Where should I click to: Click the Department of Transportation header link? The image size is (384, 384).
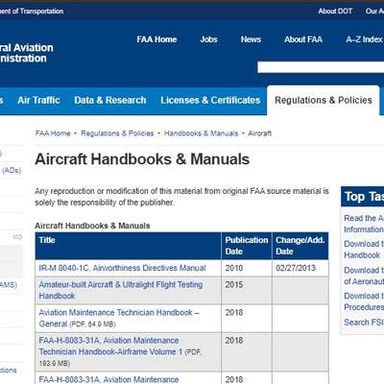point(32,12)
